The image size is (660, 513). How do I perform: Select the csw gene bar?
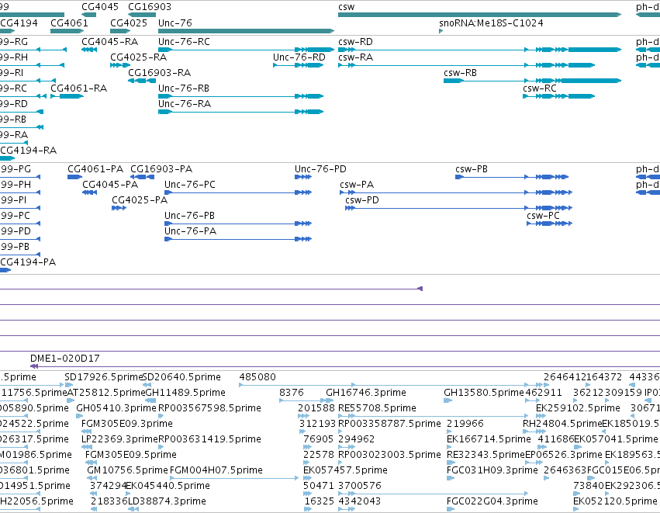pos(479,15)
